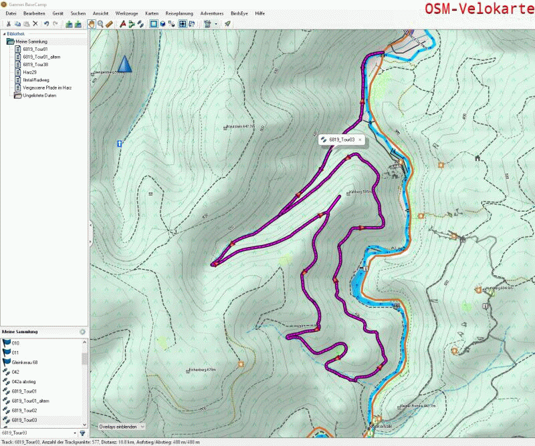The width and height of the screenshot is (535, 446).
Task: Open the Overlays einblenden dropdown
Action: pyautogui.click(x=122, y=427)
